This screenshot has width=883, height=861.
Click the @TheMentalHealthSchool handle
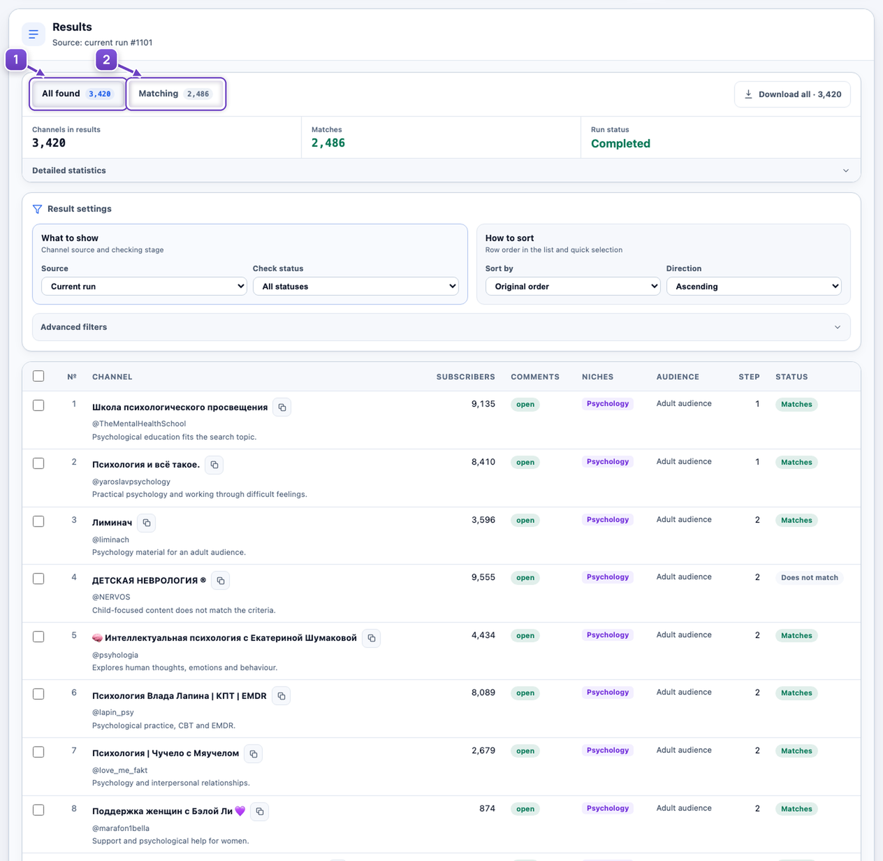(x=139, y=424)
